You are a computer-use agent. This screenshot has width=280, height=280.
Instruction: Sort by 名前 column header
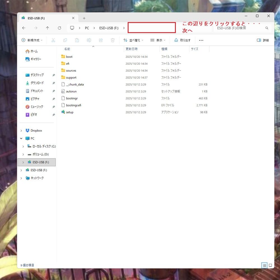click(67, 49)
